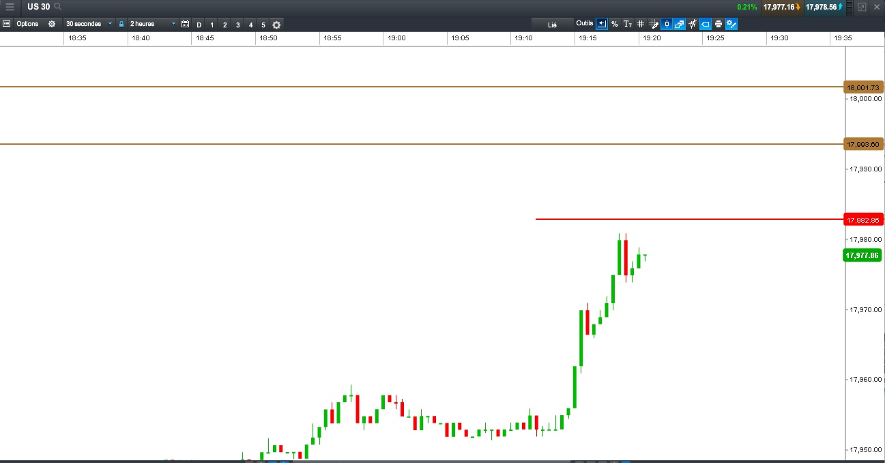The height and width of the screenshot is (463, 885).
Task: Open chart settings gear next to Options
Action: coord(52,24)
